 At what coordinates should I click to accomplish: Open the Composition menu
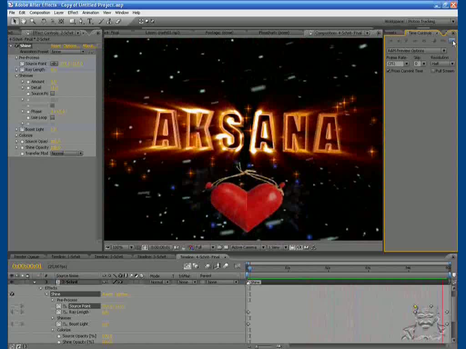[x=40, y=13]
